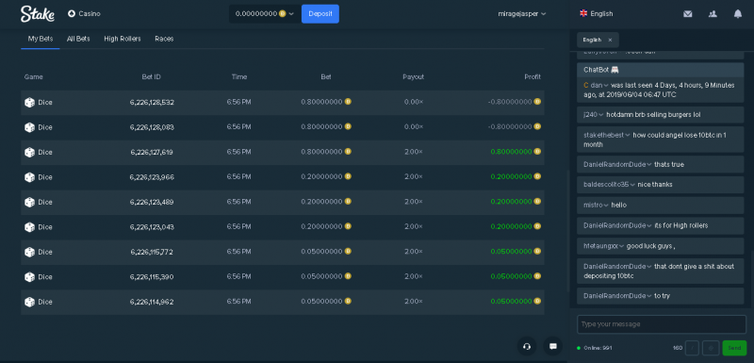Open the miragejasper account menu
Viewport: 754px width, 363px height.
tap(522, 14)
